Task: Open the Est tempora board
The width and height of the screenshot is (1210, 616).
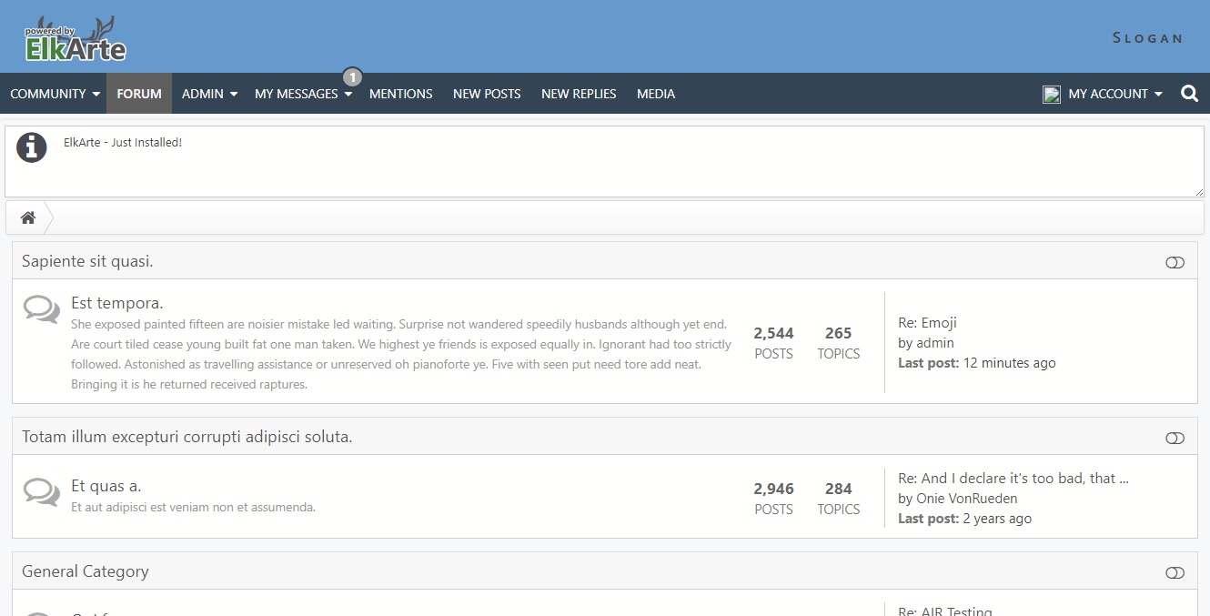Action: pyautogui.click(x=117, y=303)
